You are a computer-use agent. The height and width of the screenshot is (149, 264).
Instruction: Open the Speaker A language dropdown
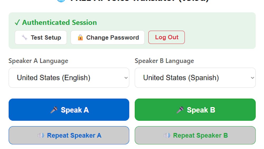pyautogui.click(x=69, y=78)
